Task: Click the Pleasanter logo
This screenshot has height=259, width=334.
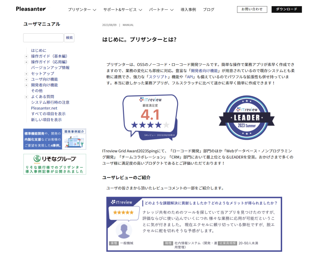Action: click(31, 9)
